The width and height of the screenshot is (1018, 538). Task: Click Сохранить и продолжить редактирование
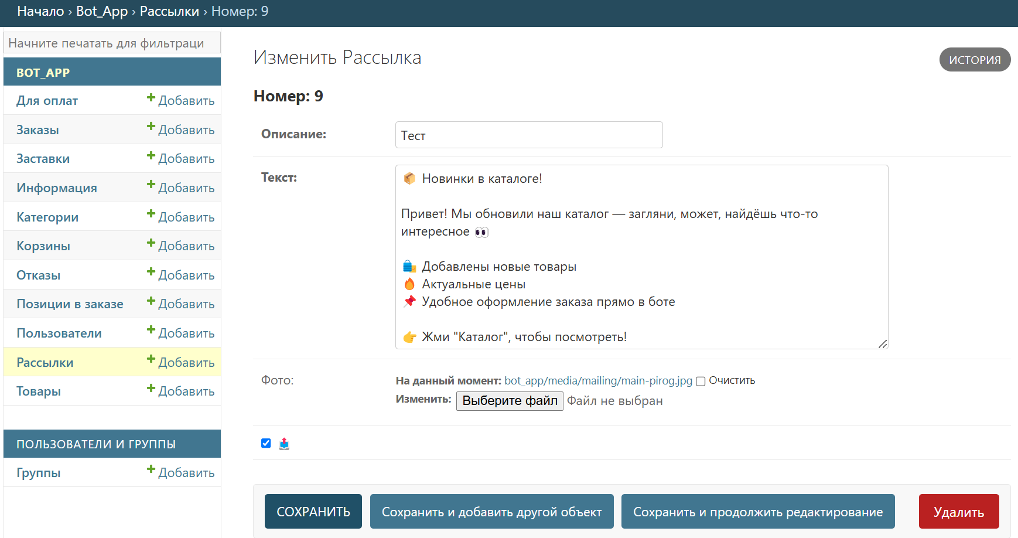(758, 512)
